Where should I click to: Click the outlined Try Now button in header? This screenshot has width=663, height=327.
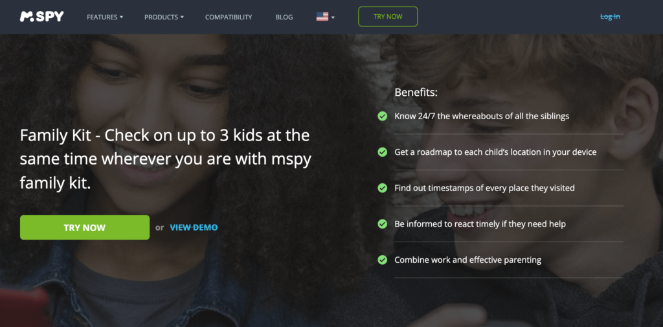(388, 16)
